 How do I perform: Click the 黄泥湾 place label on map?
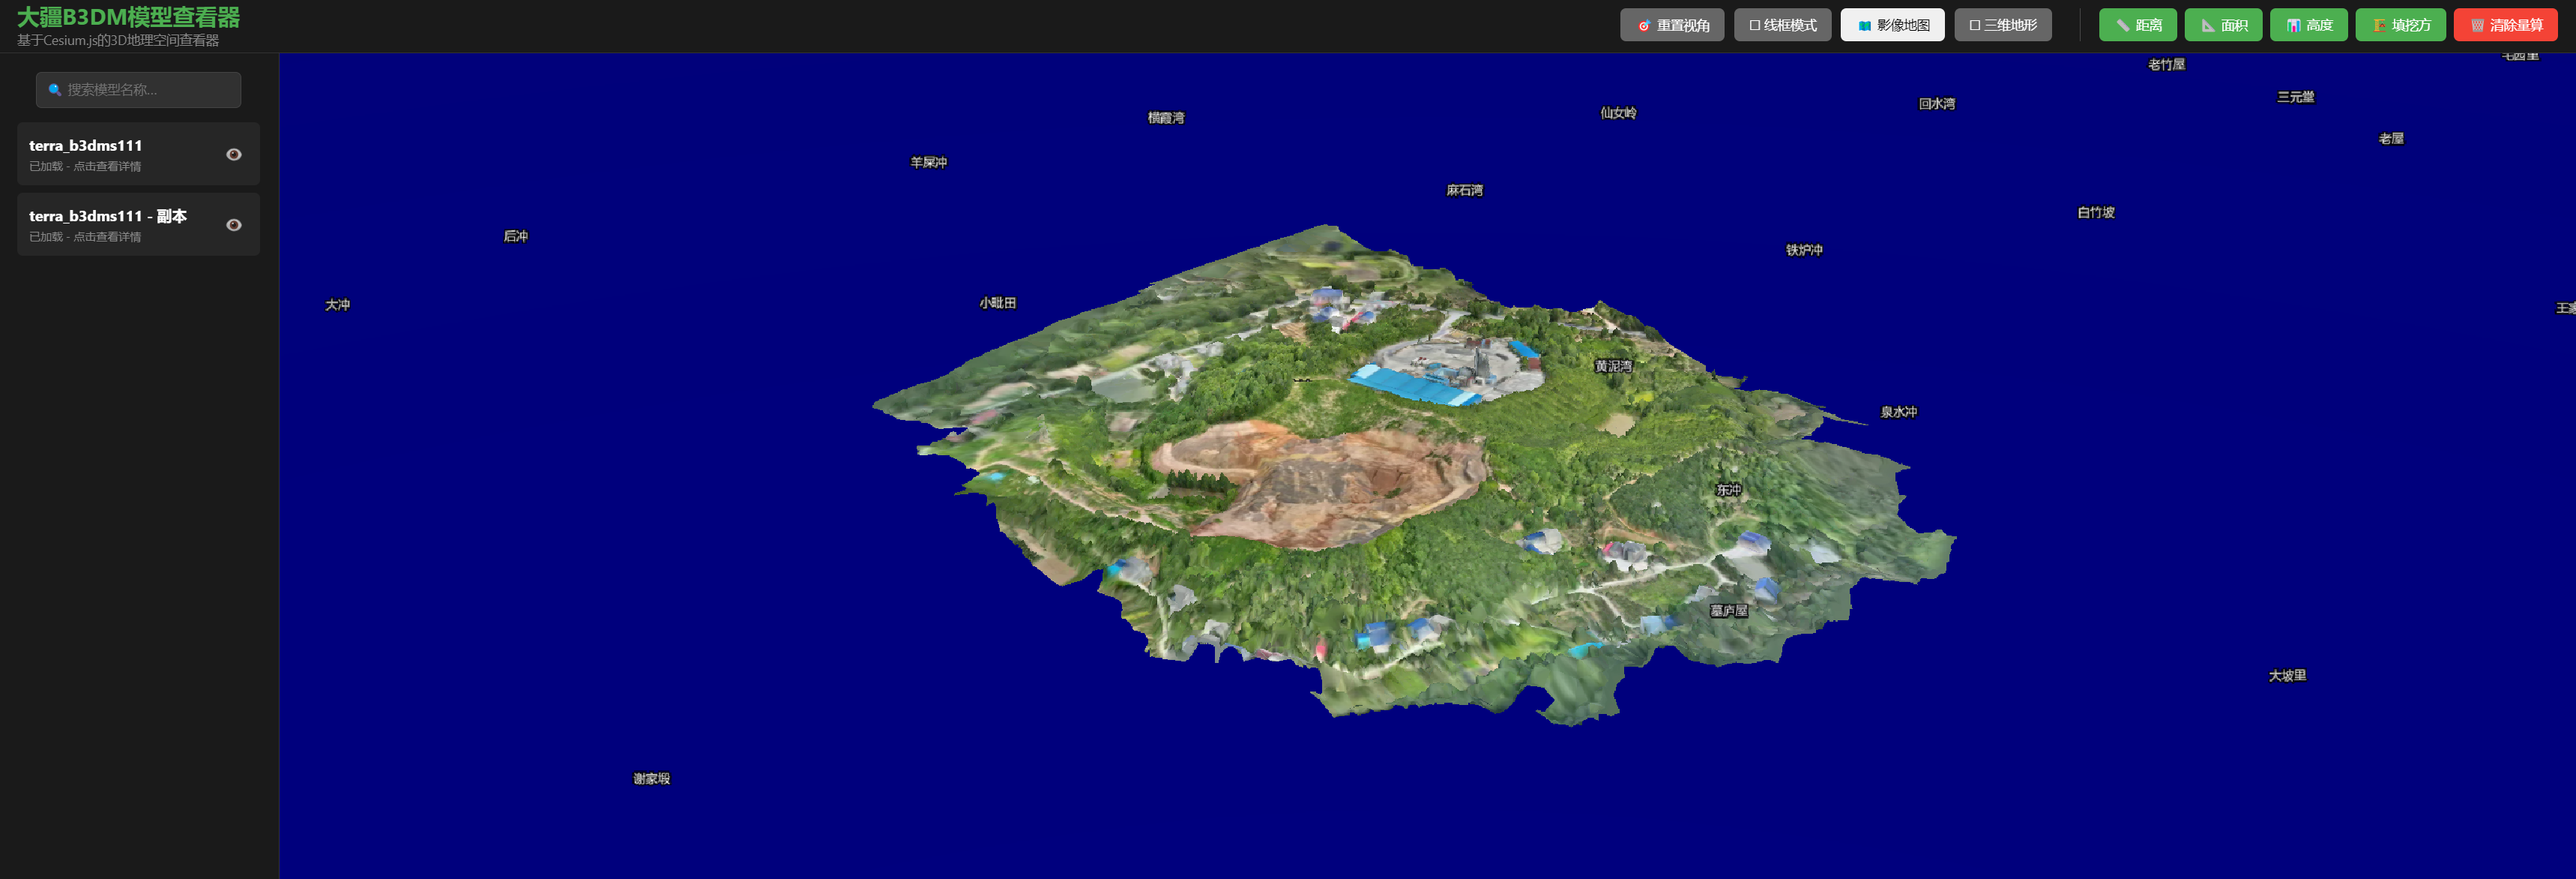[x=1612, y=367]
